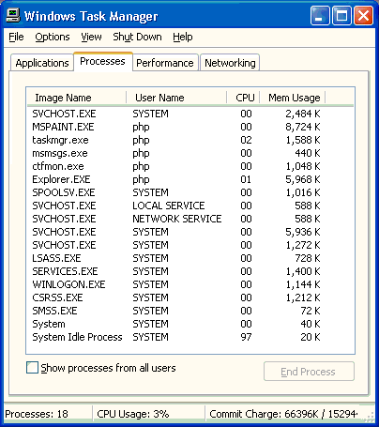Select the Processes tab
This screenshot has height=427, width=379.
click(x=103, y=61)
